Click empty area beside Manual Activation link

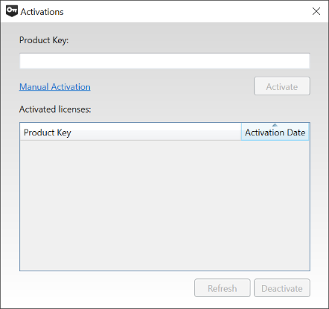(x=171, y=87)
